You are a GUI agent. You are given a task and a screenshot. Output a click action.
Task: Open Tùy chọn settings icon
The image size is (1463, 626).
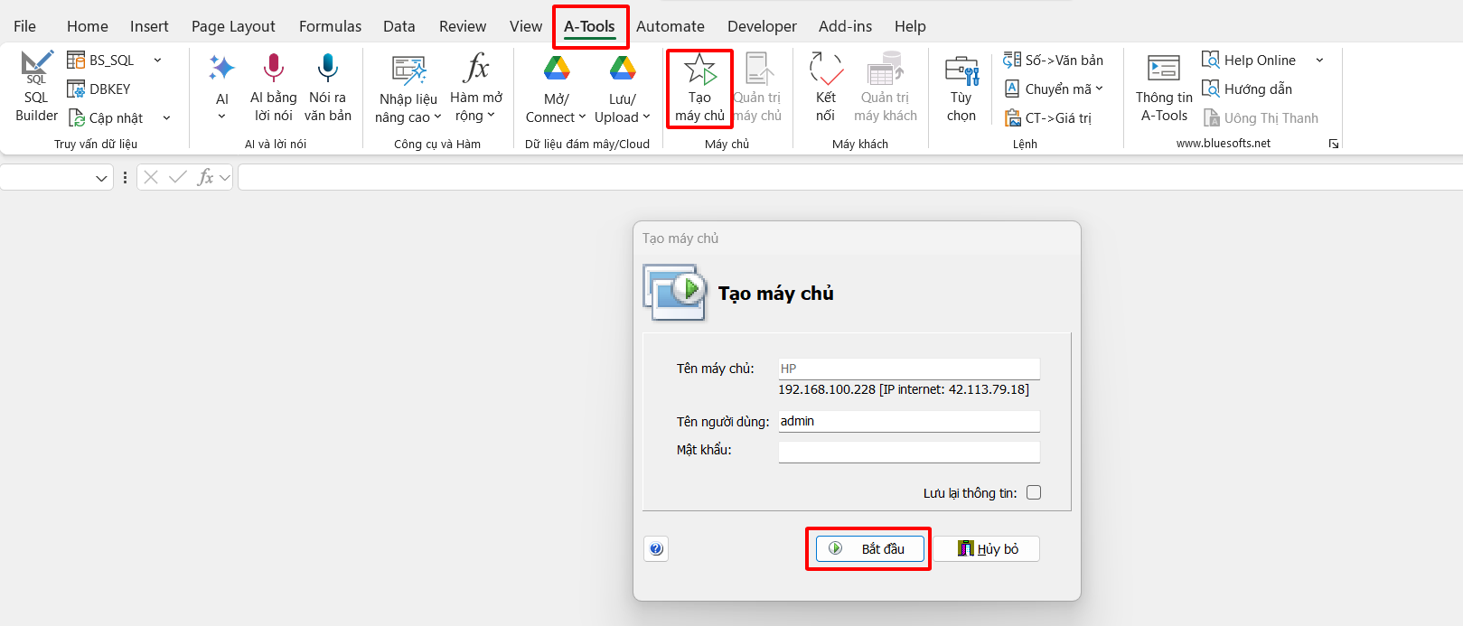(x=961, y=70)
